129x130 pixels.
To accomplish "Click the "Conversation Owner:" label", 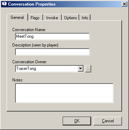I will coord(29,62).
